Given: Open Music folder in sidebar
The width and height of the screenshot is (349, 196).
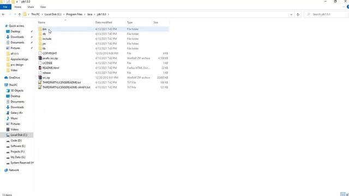Looking at the screenshot, I should pos(14,118).
